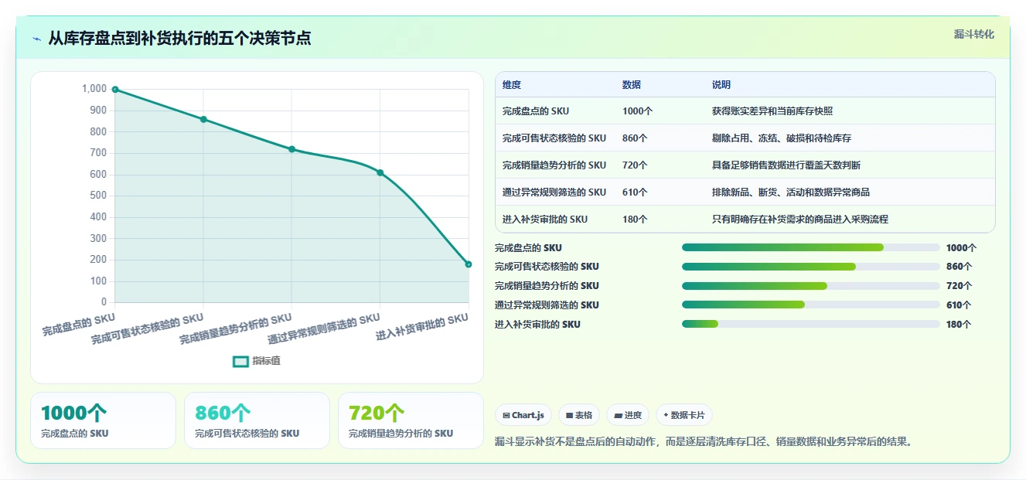1026x480 pixels.
Task: Select table cell 完成销量趋势分析的 SKU
Action: 554,165
